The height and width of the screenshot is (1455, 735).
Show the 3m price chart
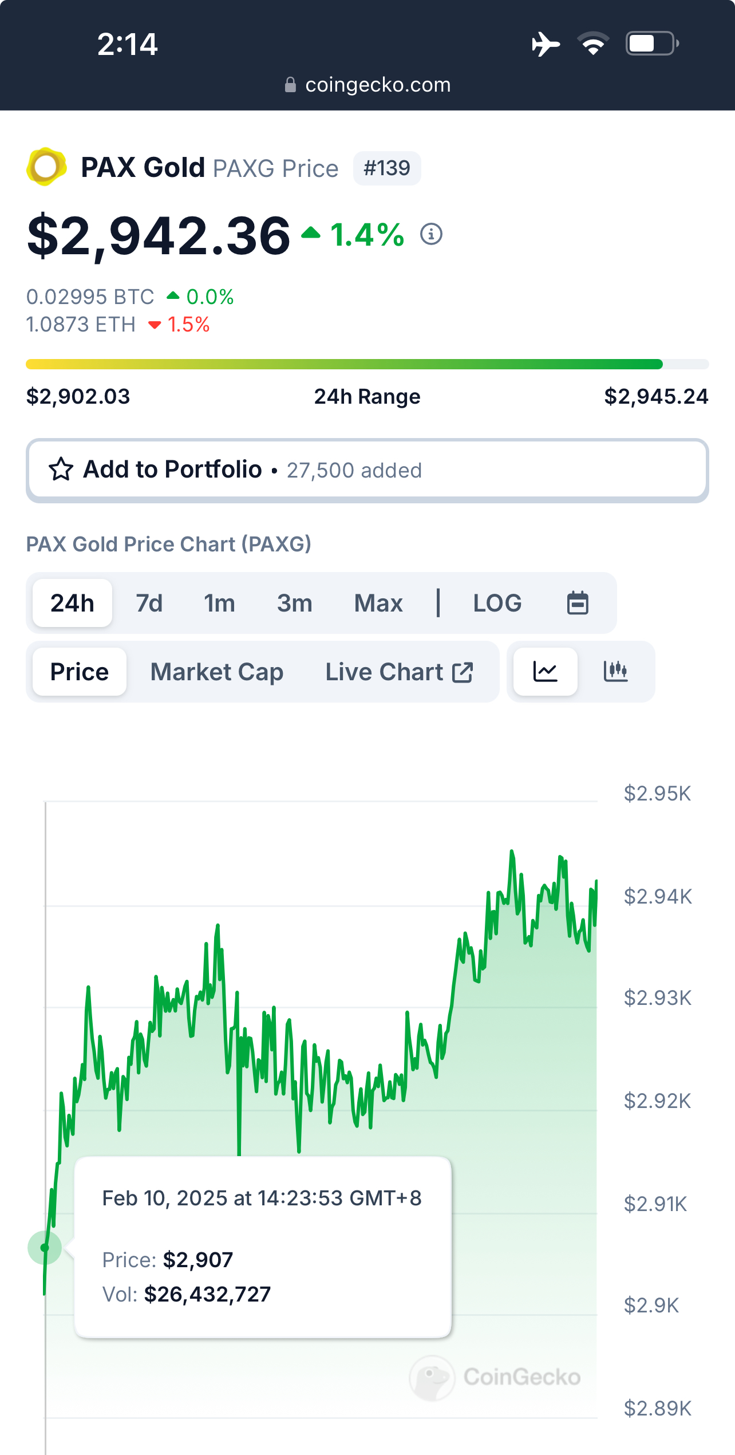(294, 603)
